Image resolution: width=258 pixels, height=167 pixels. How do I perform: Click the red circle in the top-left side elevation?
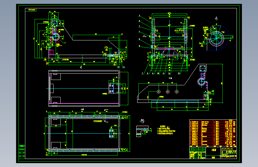pyautogui.click(x=56, y=37)
